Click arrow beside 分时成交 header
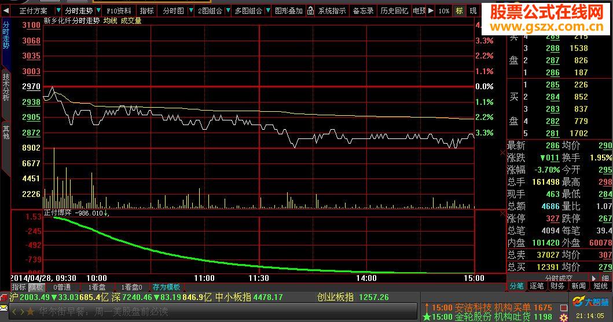Image resolution: width=613 pixels, height=322 pixels. pos(593,278)
